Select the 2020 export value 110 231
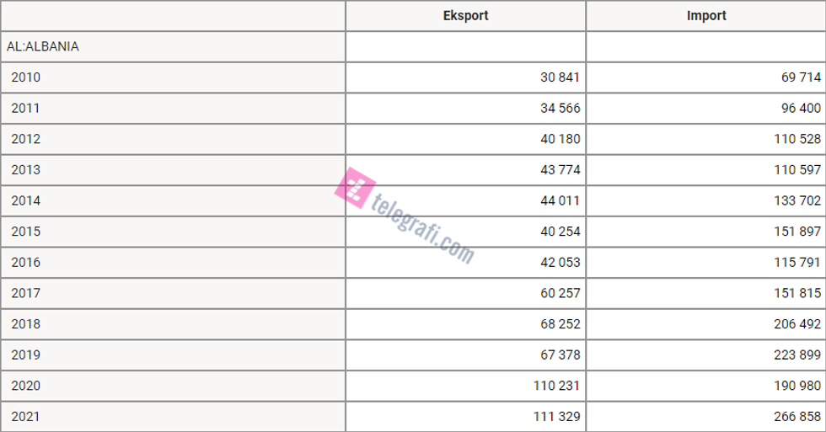Screen dimensions: 826x432 (556, 386)
